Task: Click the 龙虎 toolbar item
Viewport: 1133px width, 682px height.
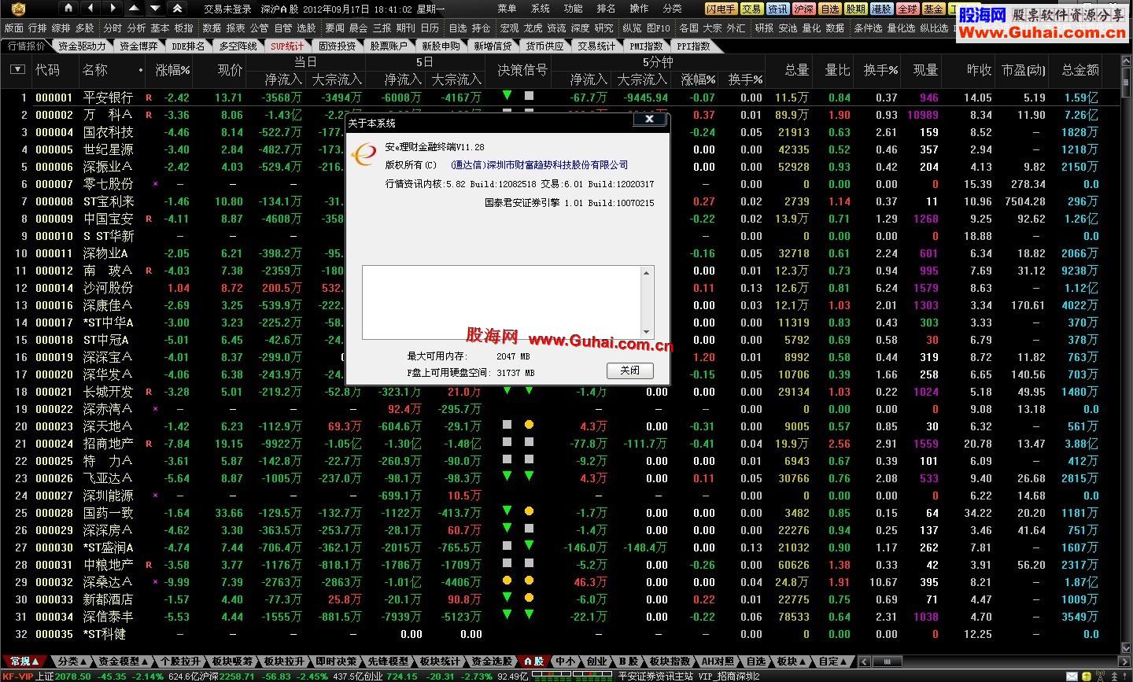Action: click(533, 28)
